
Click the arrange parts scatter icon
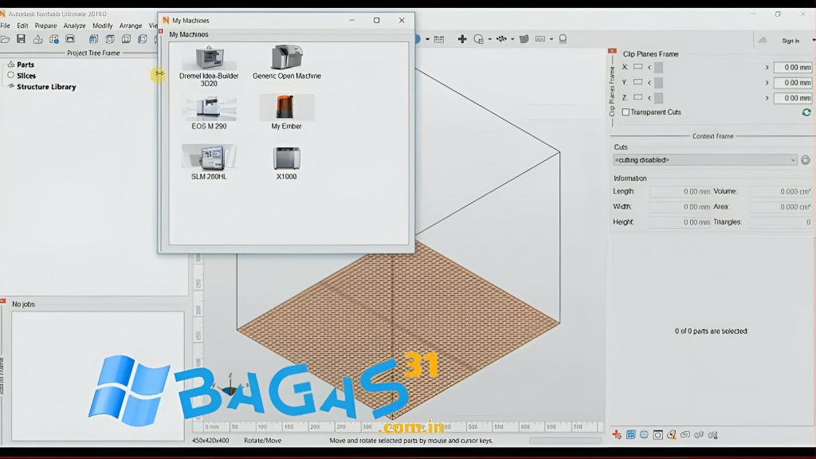[501, 39]
